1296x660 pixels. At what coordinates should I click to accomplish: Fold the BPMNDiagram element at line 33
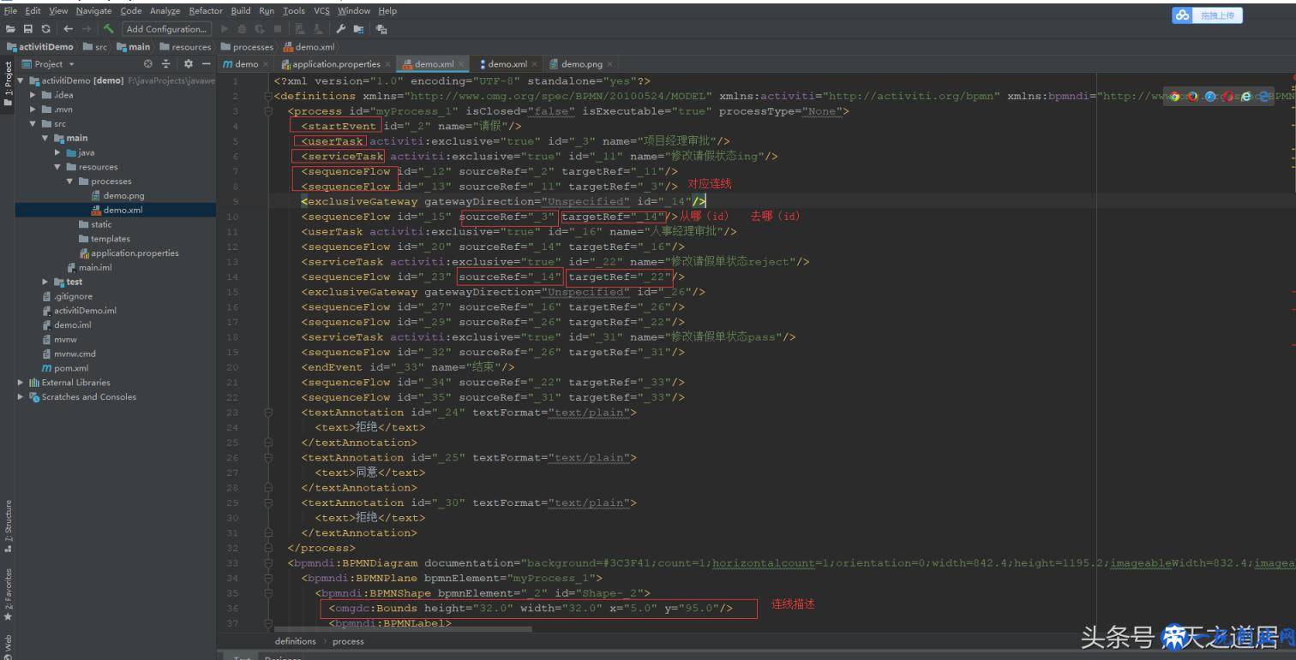pos(268,563)
